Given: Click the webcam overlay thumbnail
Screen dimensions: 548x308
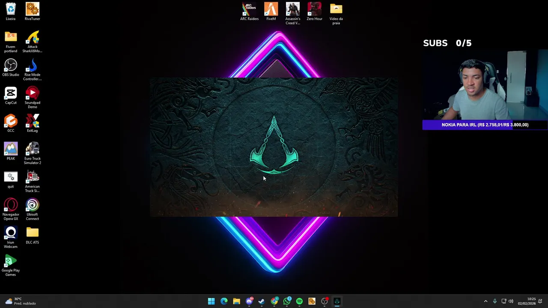Looking at the screenshot, I should [485, 86].
